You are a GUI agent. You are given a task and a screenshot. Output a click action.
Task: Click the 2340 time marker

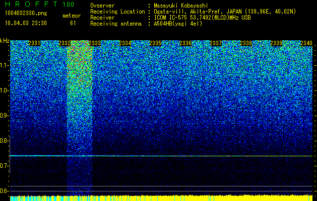[306, 43]
